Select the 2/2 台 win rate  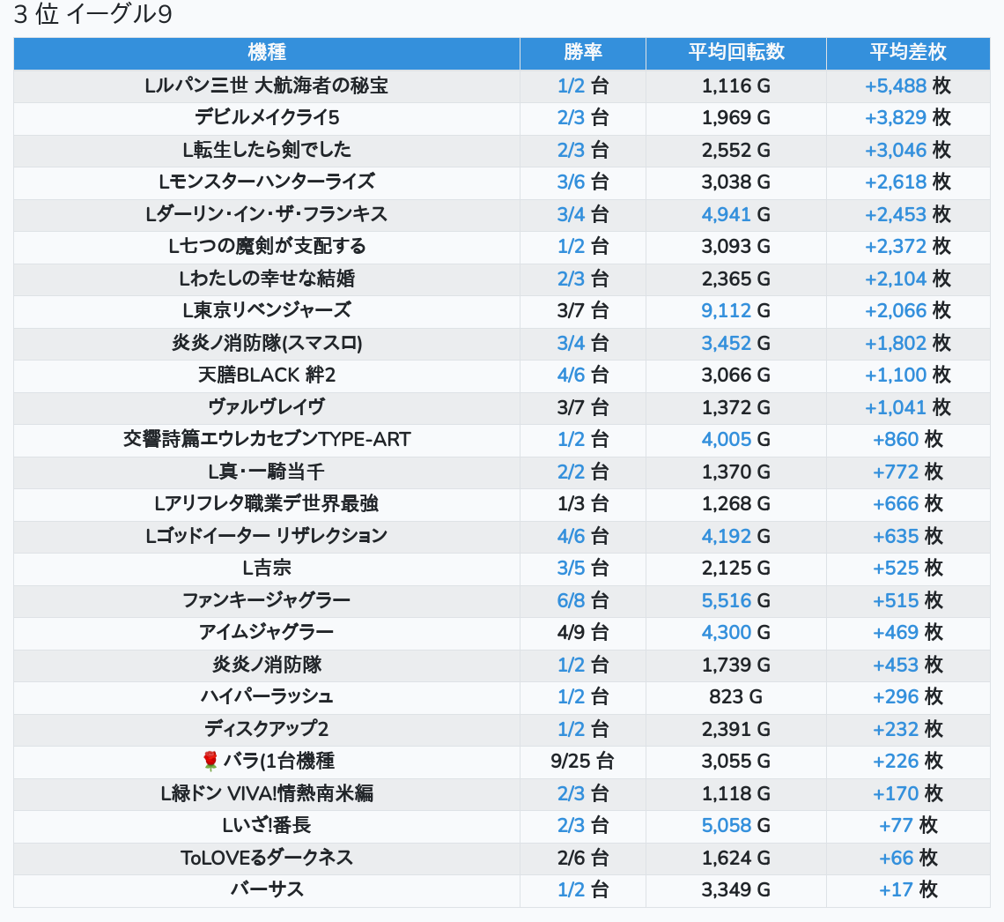583,472
